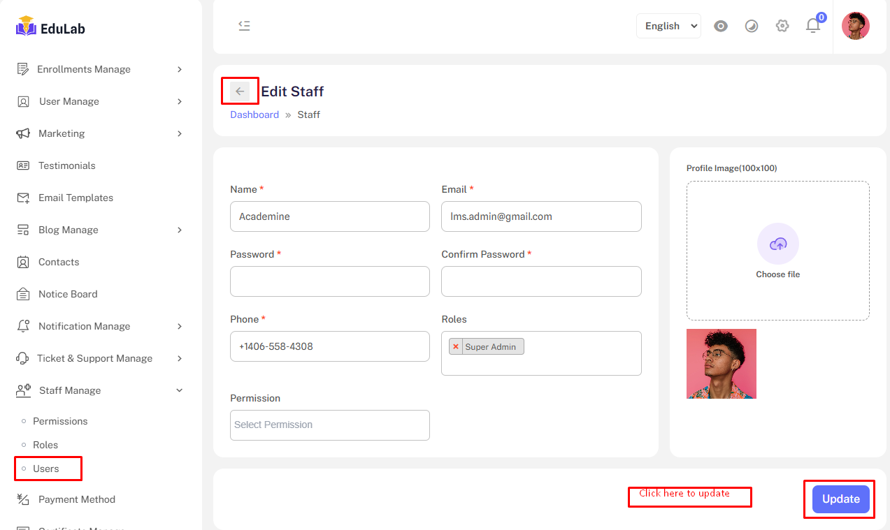Click the cloud upload Choose file icon
This screenshot has height=530, width=890.
777,244
